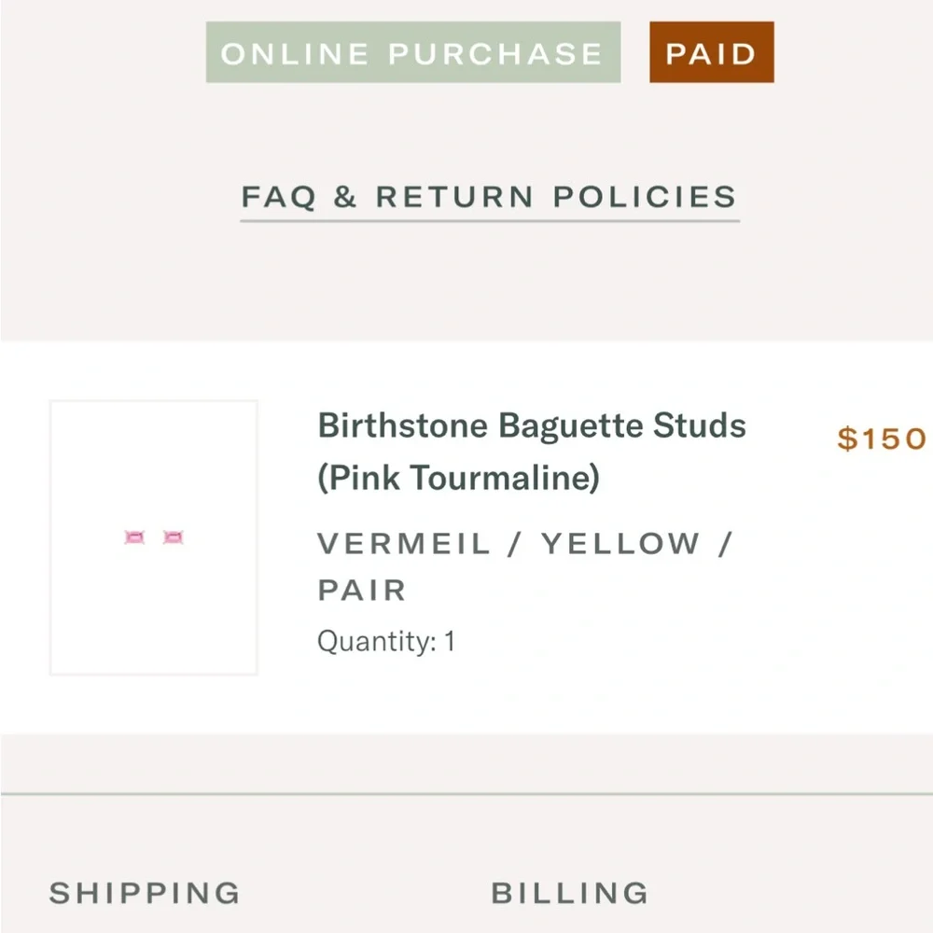Click the Quantity: 1 label
Image resolution: width=933 pixels, height=933 pixels.
point(386,642)
